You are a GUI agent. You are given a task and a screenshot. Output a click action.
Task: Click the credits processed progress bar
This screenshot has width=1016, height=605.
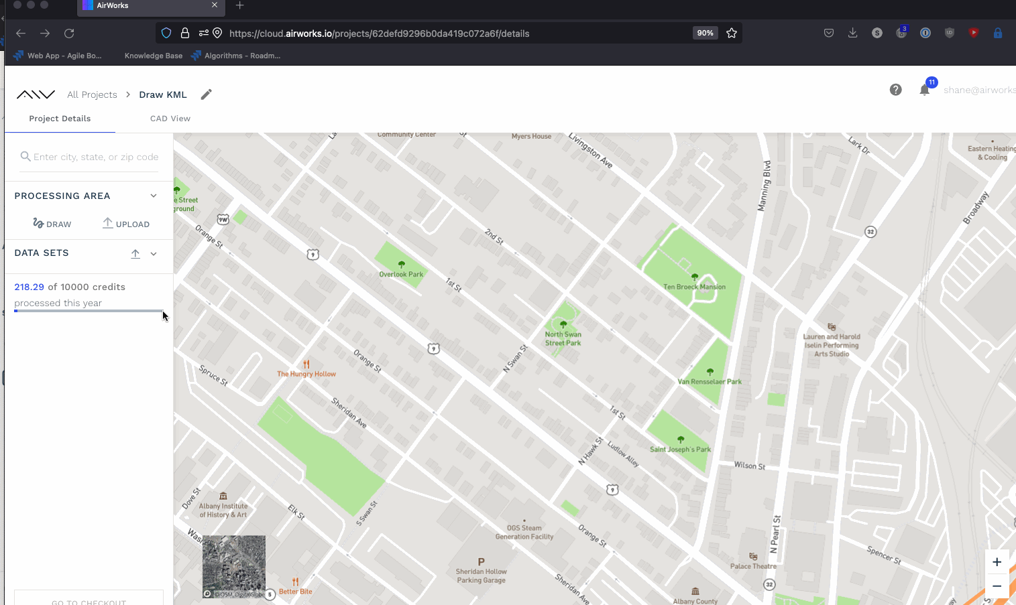(89, 312)
